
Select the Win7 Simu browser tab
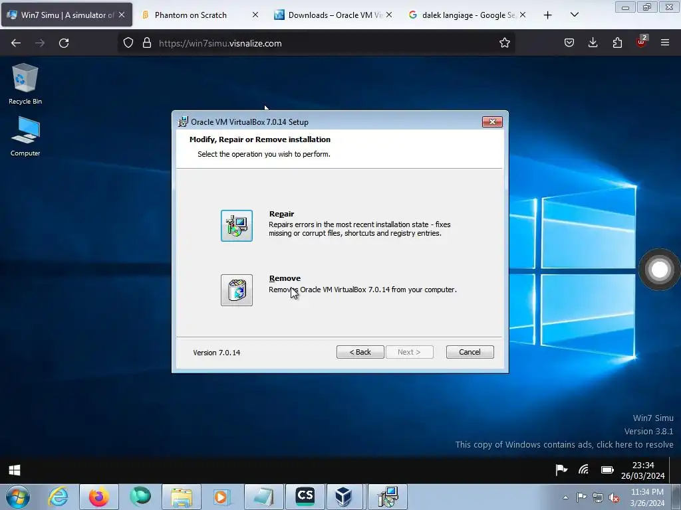tap(67, 15)
